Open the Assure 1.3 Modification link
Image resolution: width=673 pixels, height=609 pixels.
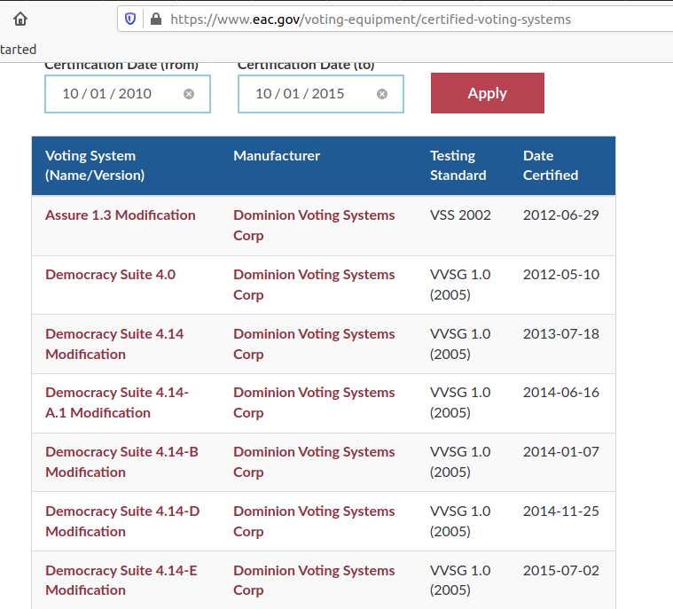121,215
